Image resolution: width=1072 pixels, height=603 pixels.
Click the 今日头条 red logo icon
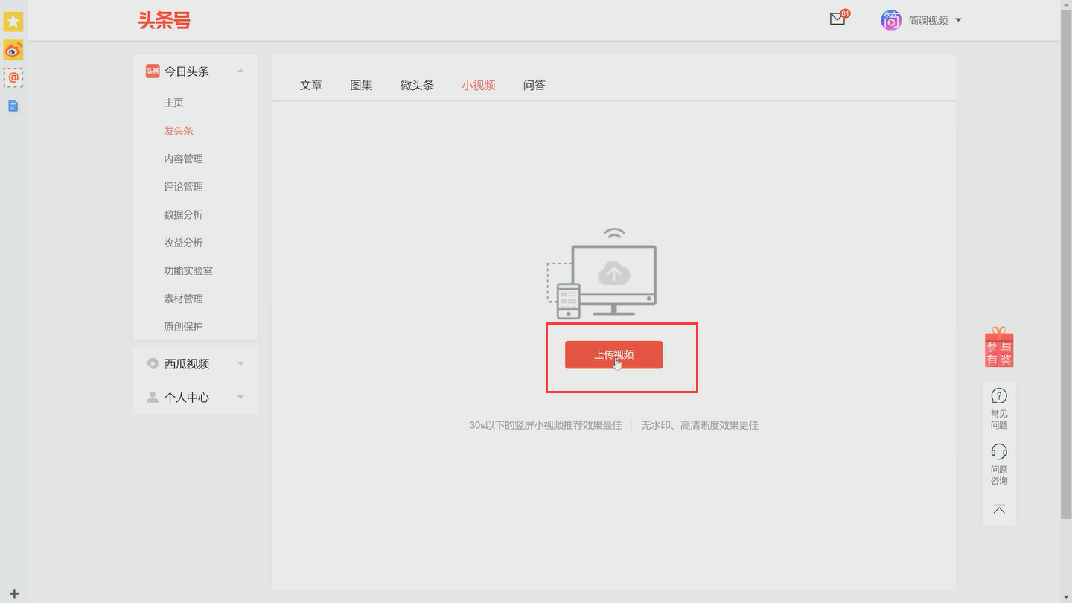point(153,71)
